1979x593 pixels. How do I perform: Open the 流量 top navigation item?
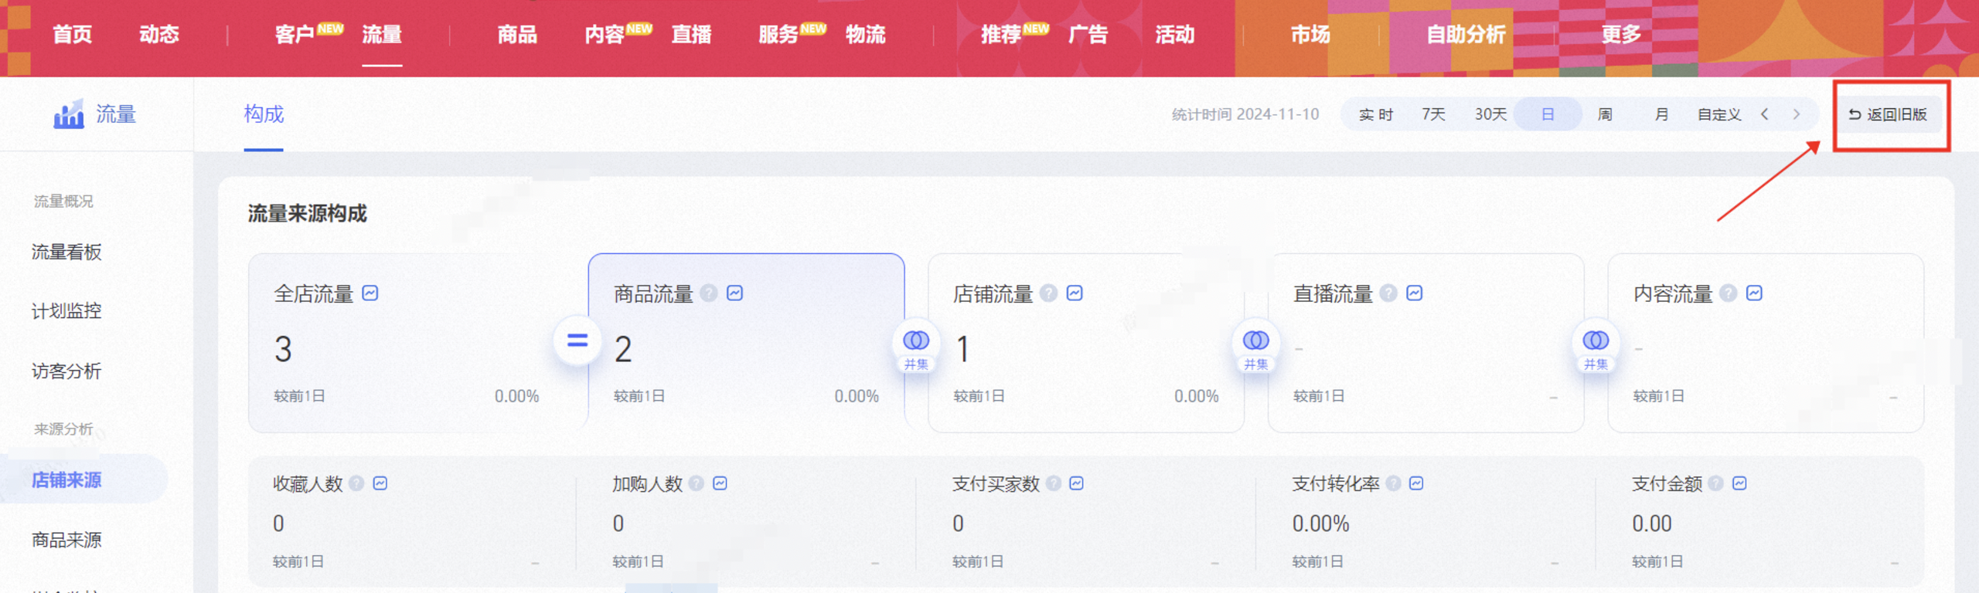click(382, 35)
